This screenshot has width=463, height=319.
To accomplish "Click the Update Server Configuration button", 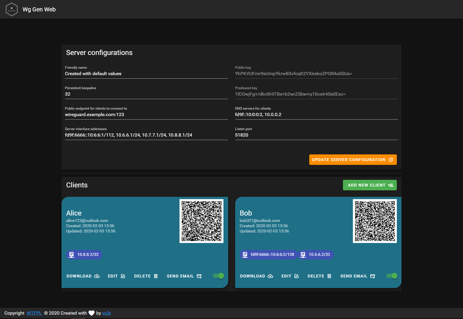I will coord(353,160).
